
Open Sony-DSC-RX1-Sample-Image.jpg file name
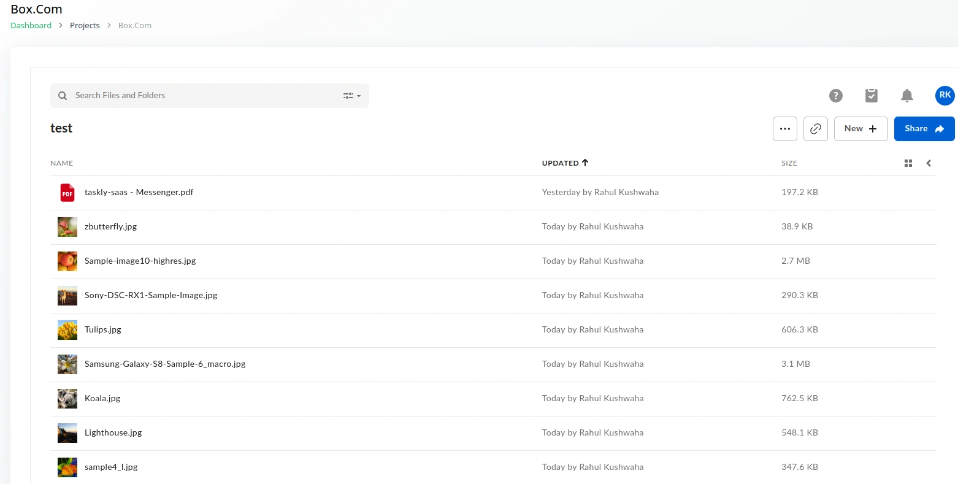pos(151,295)
